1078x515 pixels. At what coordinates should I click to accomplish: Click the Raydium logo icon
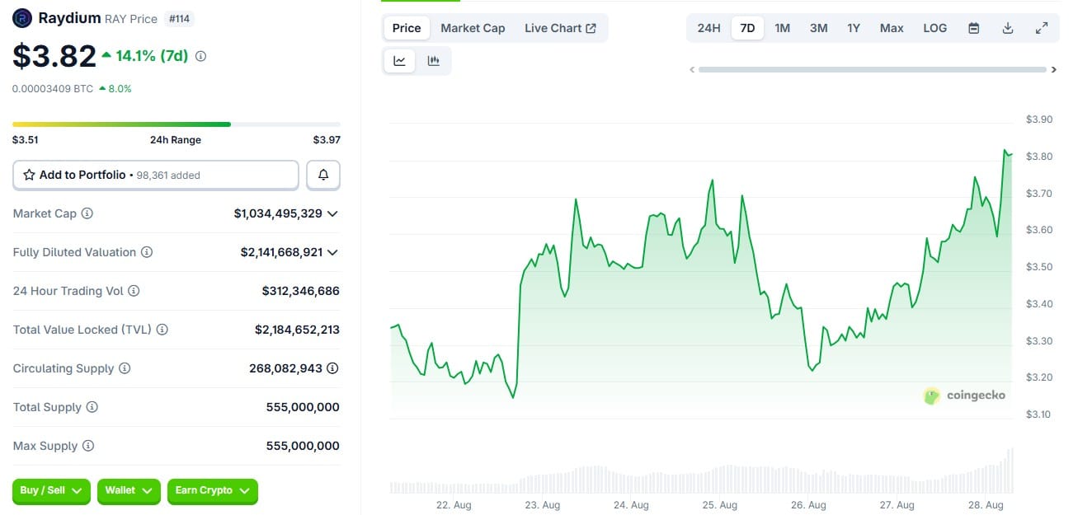[x=22, y=16]
